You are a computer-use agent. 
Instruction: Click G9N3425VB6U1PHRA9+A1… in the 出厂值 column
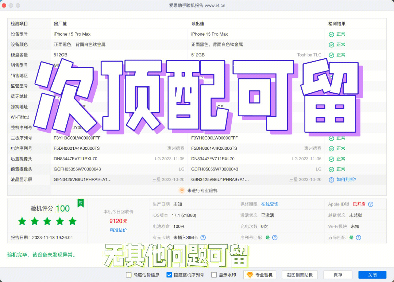(83, 180)
